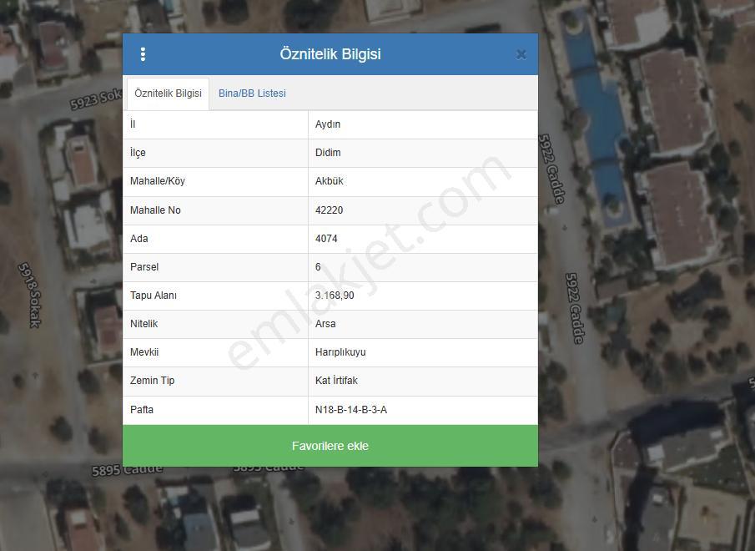The width and height of the screenshot is (755, 551).
Task: Close the Öznitelik Bilgisi dialog
Action: pos(521,54)
